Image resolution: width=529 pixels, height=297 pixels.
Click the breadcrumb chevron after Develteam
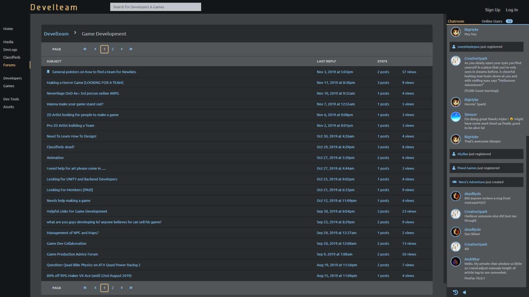75,33
